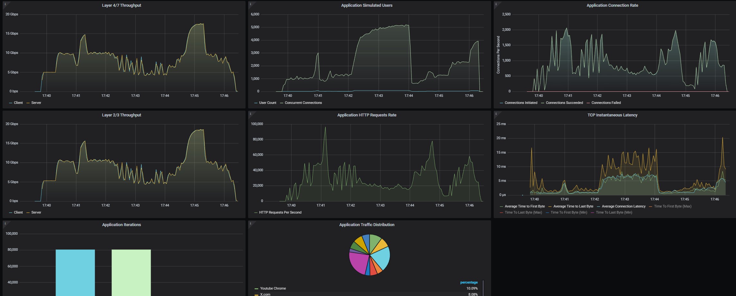Click the 10.09% value for Youtube Chrome
Viewport: 736px width, 296px height.
point(472,289)
